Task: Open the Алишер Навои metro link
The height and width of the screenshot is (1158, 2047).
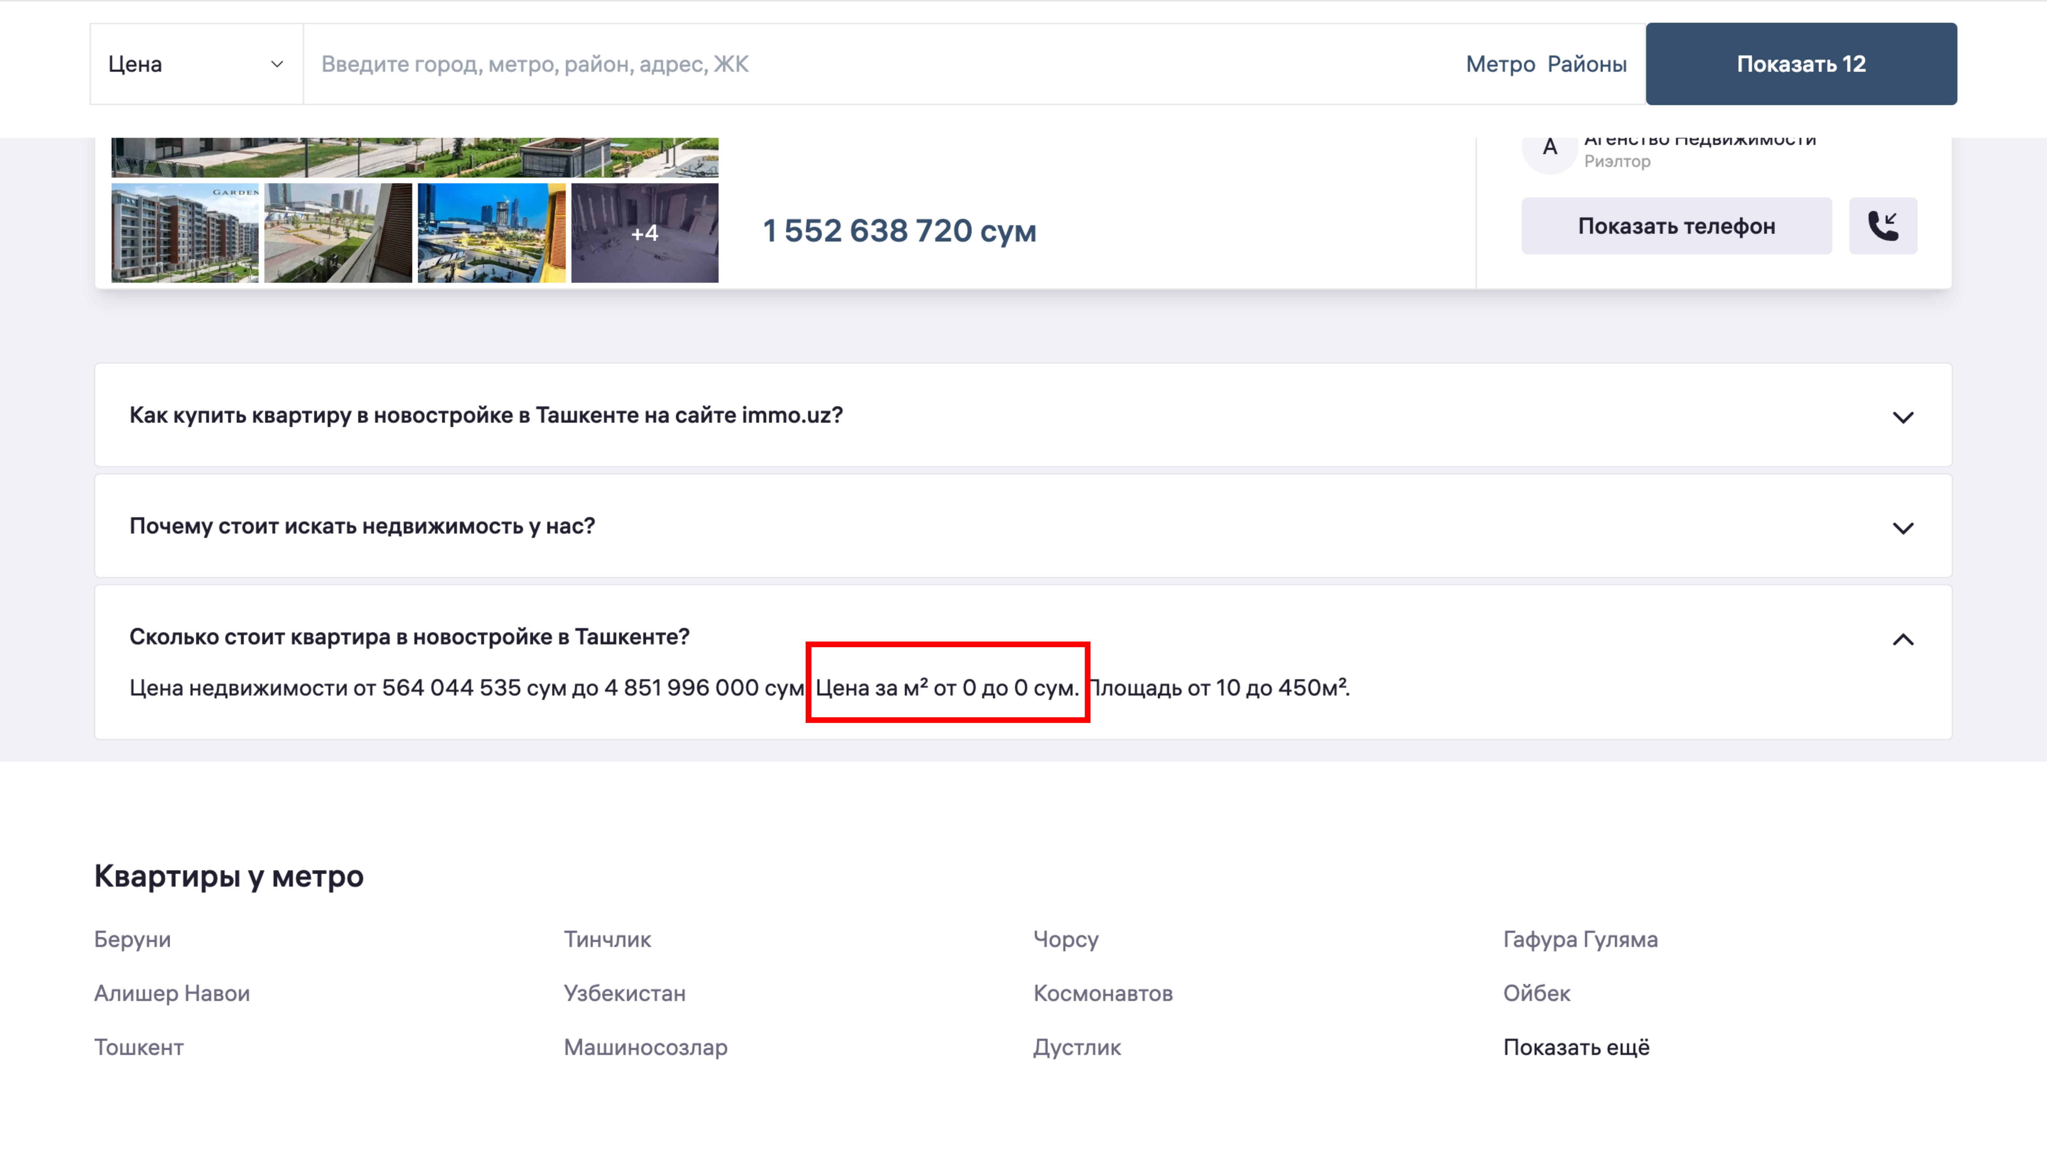Action: [172, 994]
